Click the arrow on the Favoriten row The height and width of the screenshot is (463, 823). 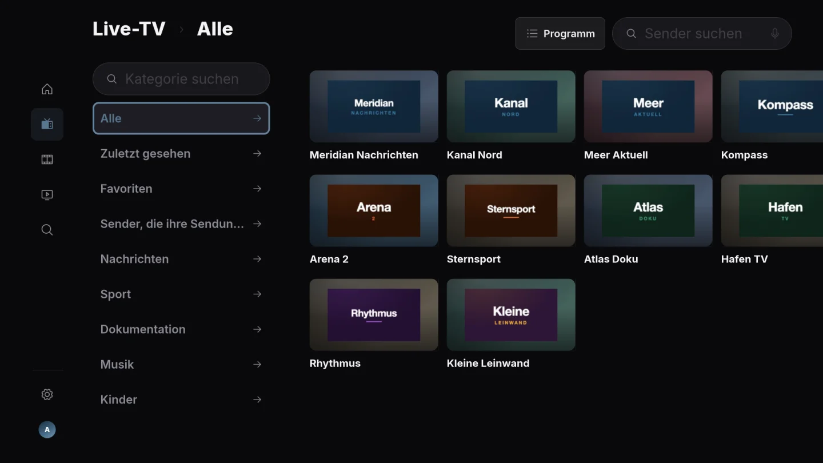tap(257, 189)
